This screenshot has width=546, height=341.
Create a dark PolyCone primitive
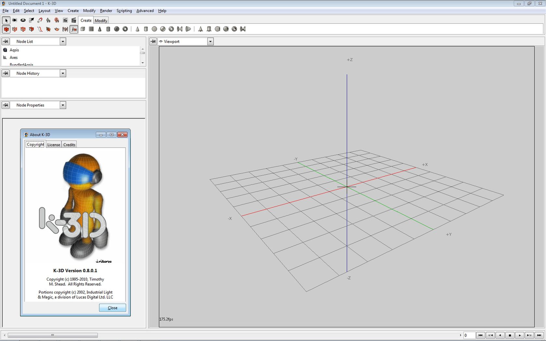pos(100,29)
